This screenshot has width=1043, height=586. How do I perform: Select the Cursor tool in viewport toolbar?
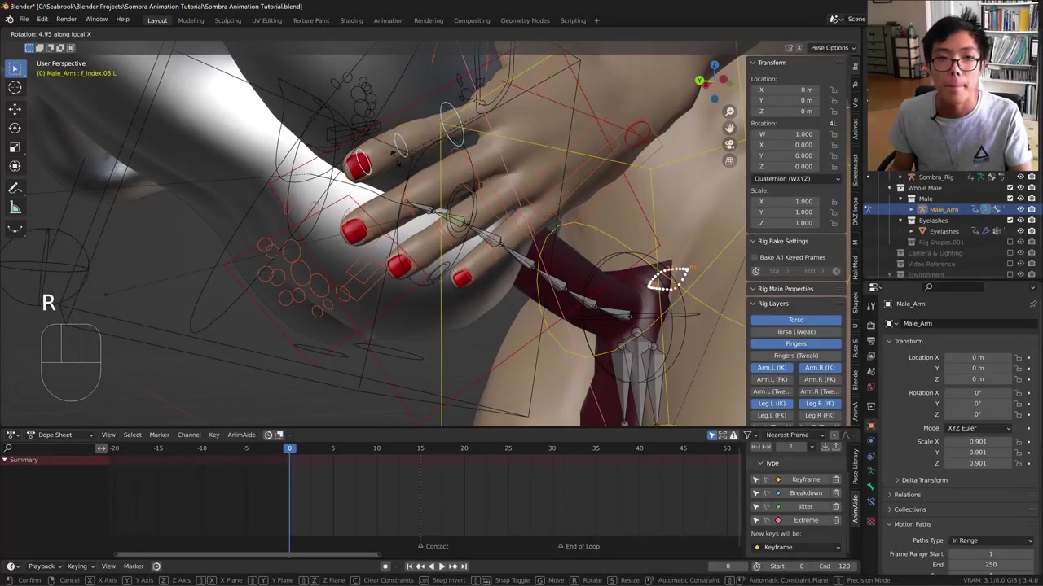coord(15,88)
